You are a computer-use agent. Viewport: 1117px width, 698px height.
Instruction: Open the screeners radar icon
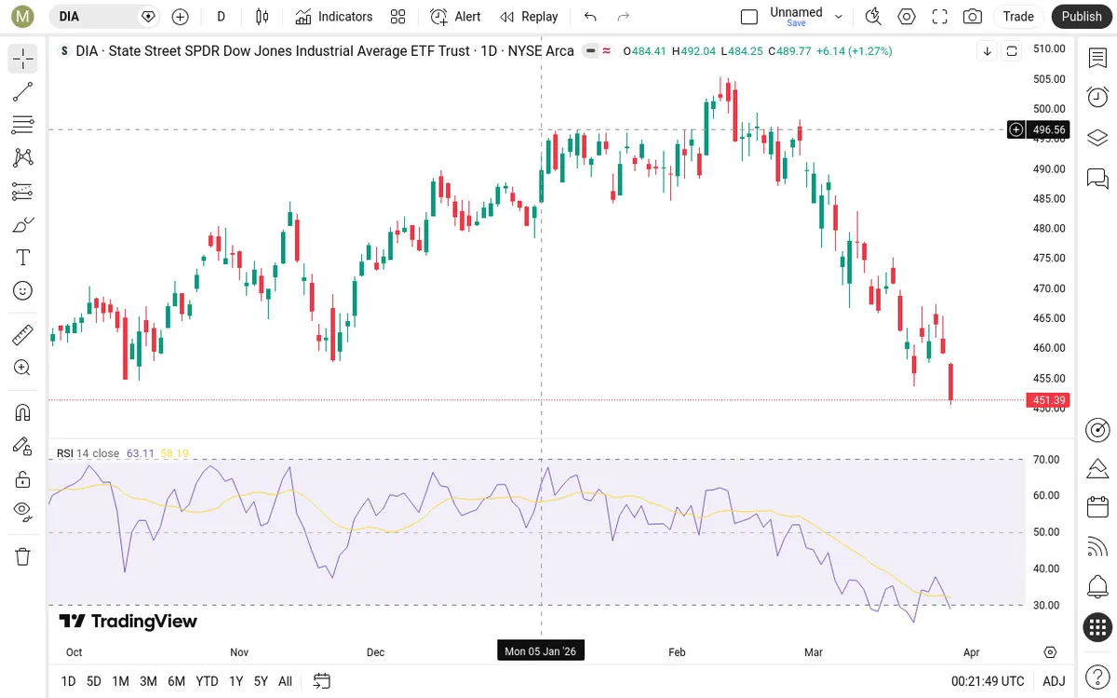(1097, 429)
